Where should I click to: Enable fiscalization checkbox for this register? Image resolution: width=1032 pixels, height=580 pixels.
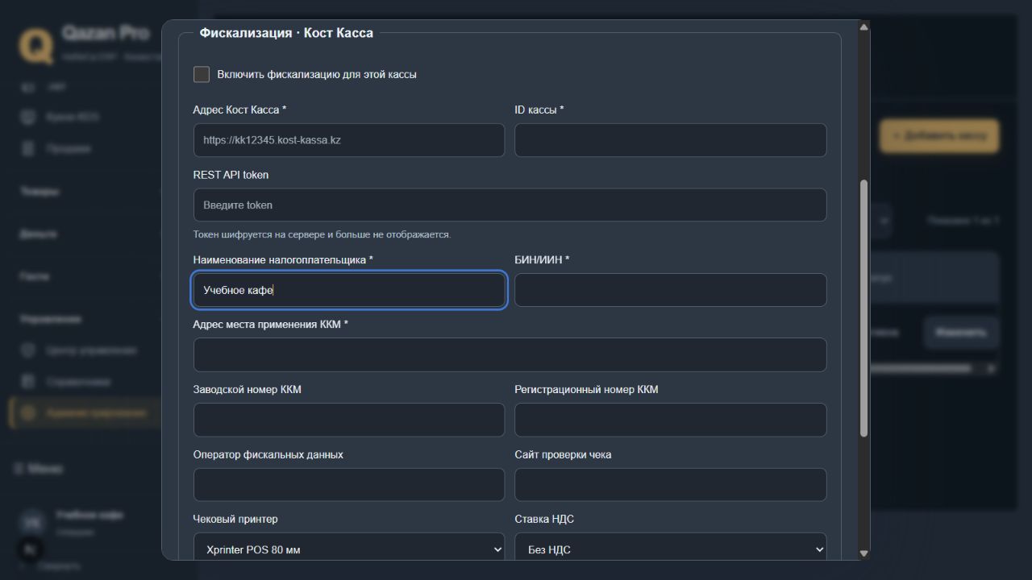tap(202, 74)
